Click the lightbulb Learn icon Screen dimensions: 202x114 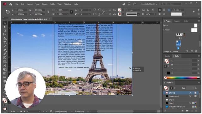(x=129, y=4)
